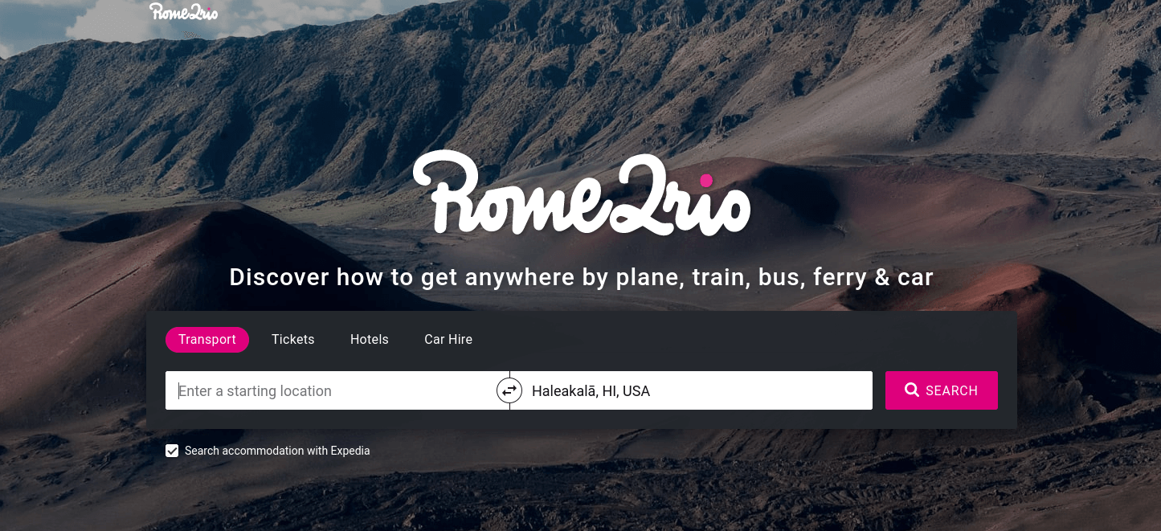Switch to the Tickets tab
The height and width of the screenshot is (531, 1161).
(293, 340)
